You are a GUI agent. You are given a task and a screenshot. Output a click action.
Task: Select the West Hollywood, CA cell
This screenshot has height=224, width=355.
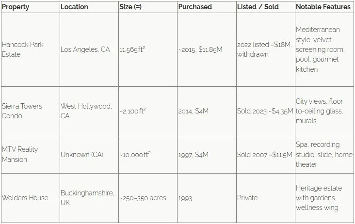pos(89,111)
